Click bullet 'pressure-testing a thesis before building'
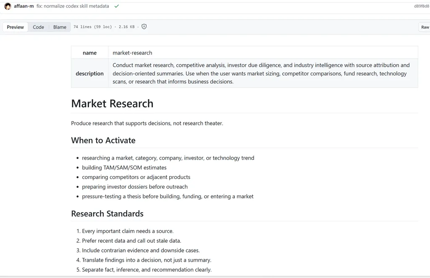This screenshot has height=278, width=430. coord(168,196)
